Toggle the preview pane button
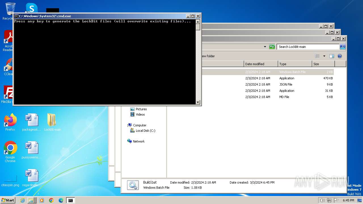363x204 pixels. pyautogui.click(x=332, y=56)
